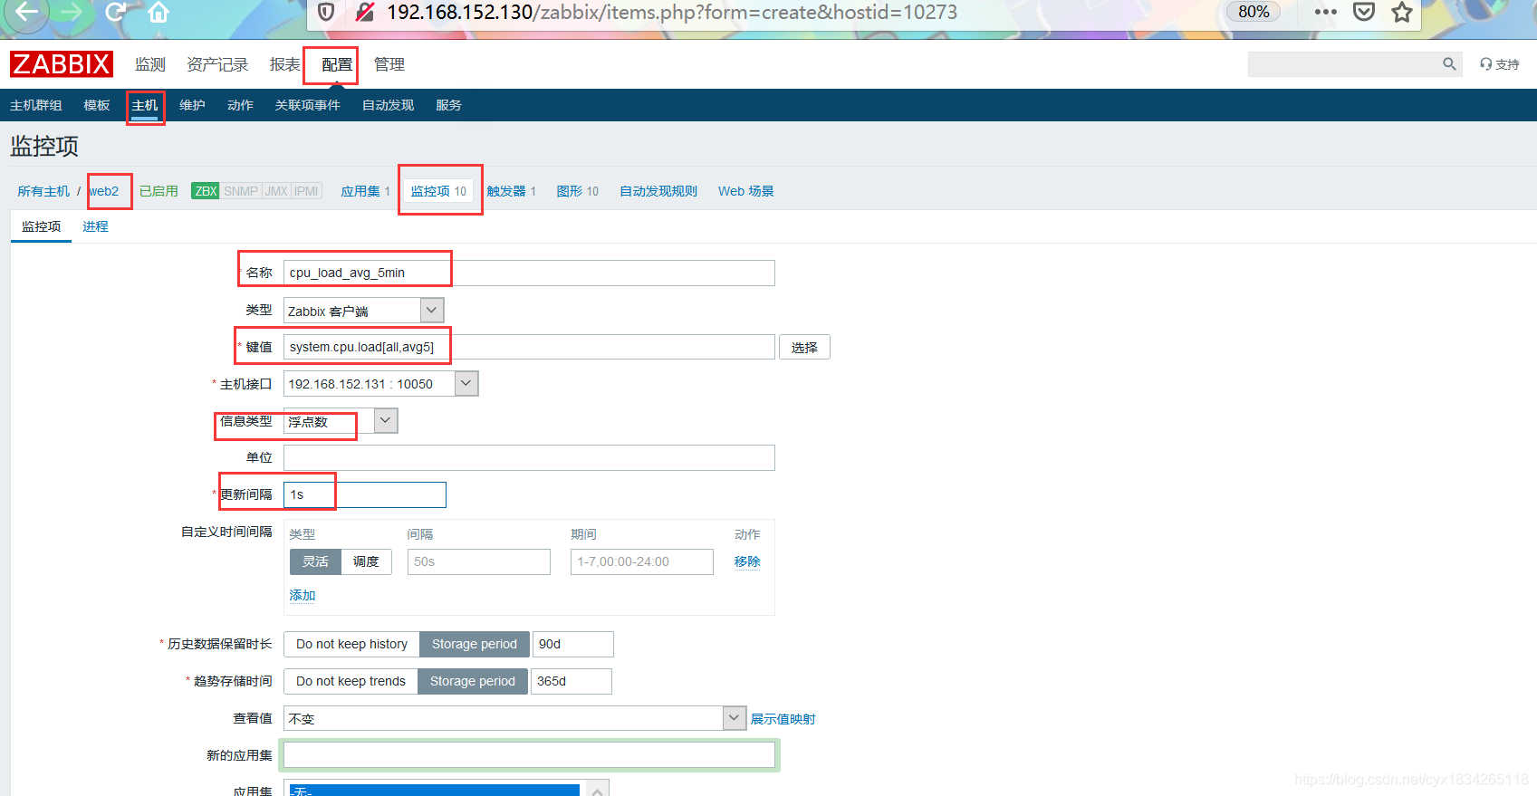Expand the 类型 Zabbix 客户端 dropdown
The height and width of the screenshot is (796, 1537).
point(363,311)
